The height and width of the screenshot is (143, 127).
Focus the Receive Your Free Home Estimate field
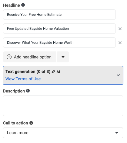(59, 15)
